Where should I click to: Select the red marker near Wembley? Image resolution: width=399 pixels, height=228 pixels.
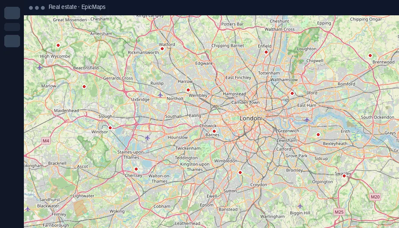[x=188, y=90]
